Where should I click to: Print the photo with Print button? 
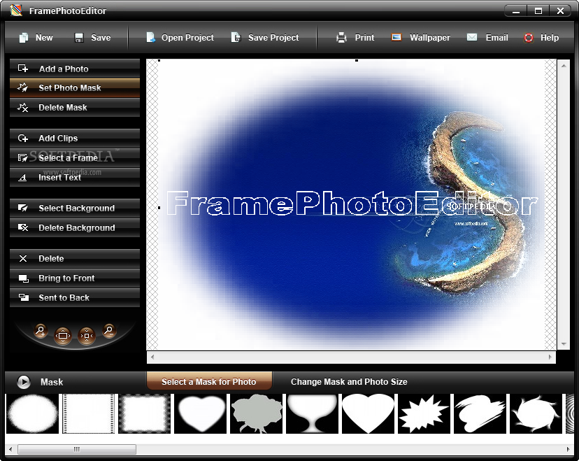(355, 38)
